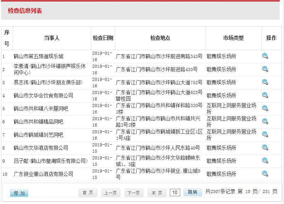Click the 检查日期 column header

[103, 38]
